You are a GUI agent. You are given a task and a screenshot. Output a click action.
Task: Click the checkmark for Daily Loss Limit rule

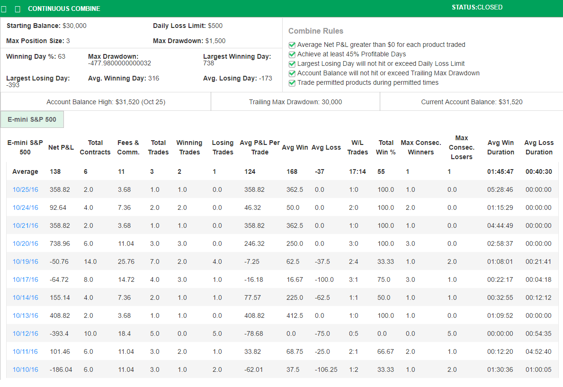292,63
